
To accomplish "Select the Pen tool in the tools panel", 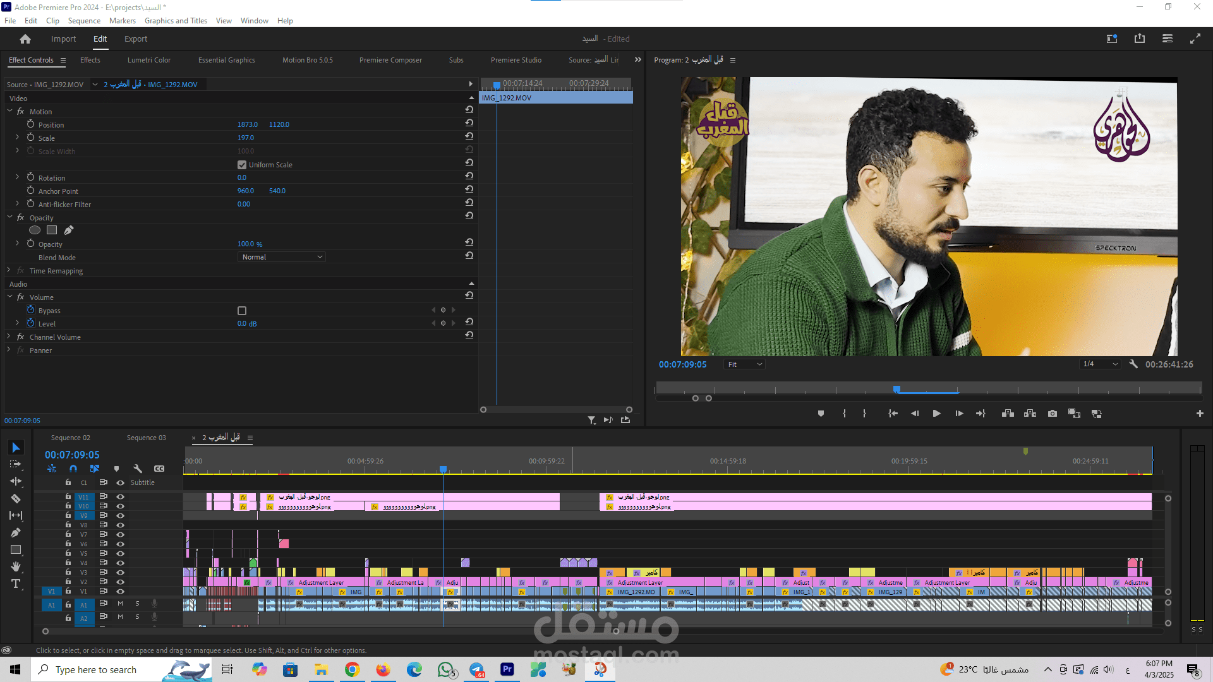I will click(x=16, y=533).
